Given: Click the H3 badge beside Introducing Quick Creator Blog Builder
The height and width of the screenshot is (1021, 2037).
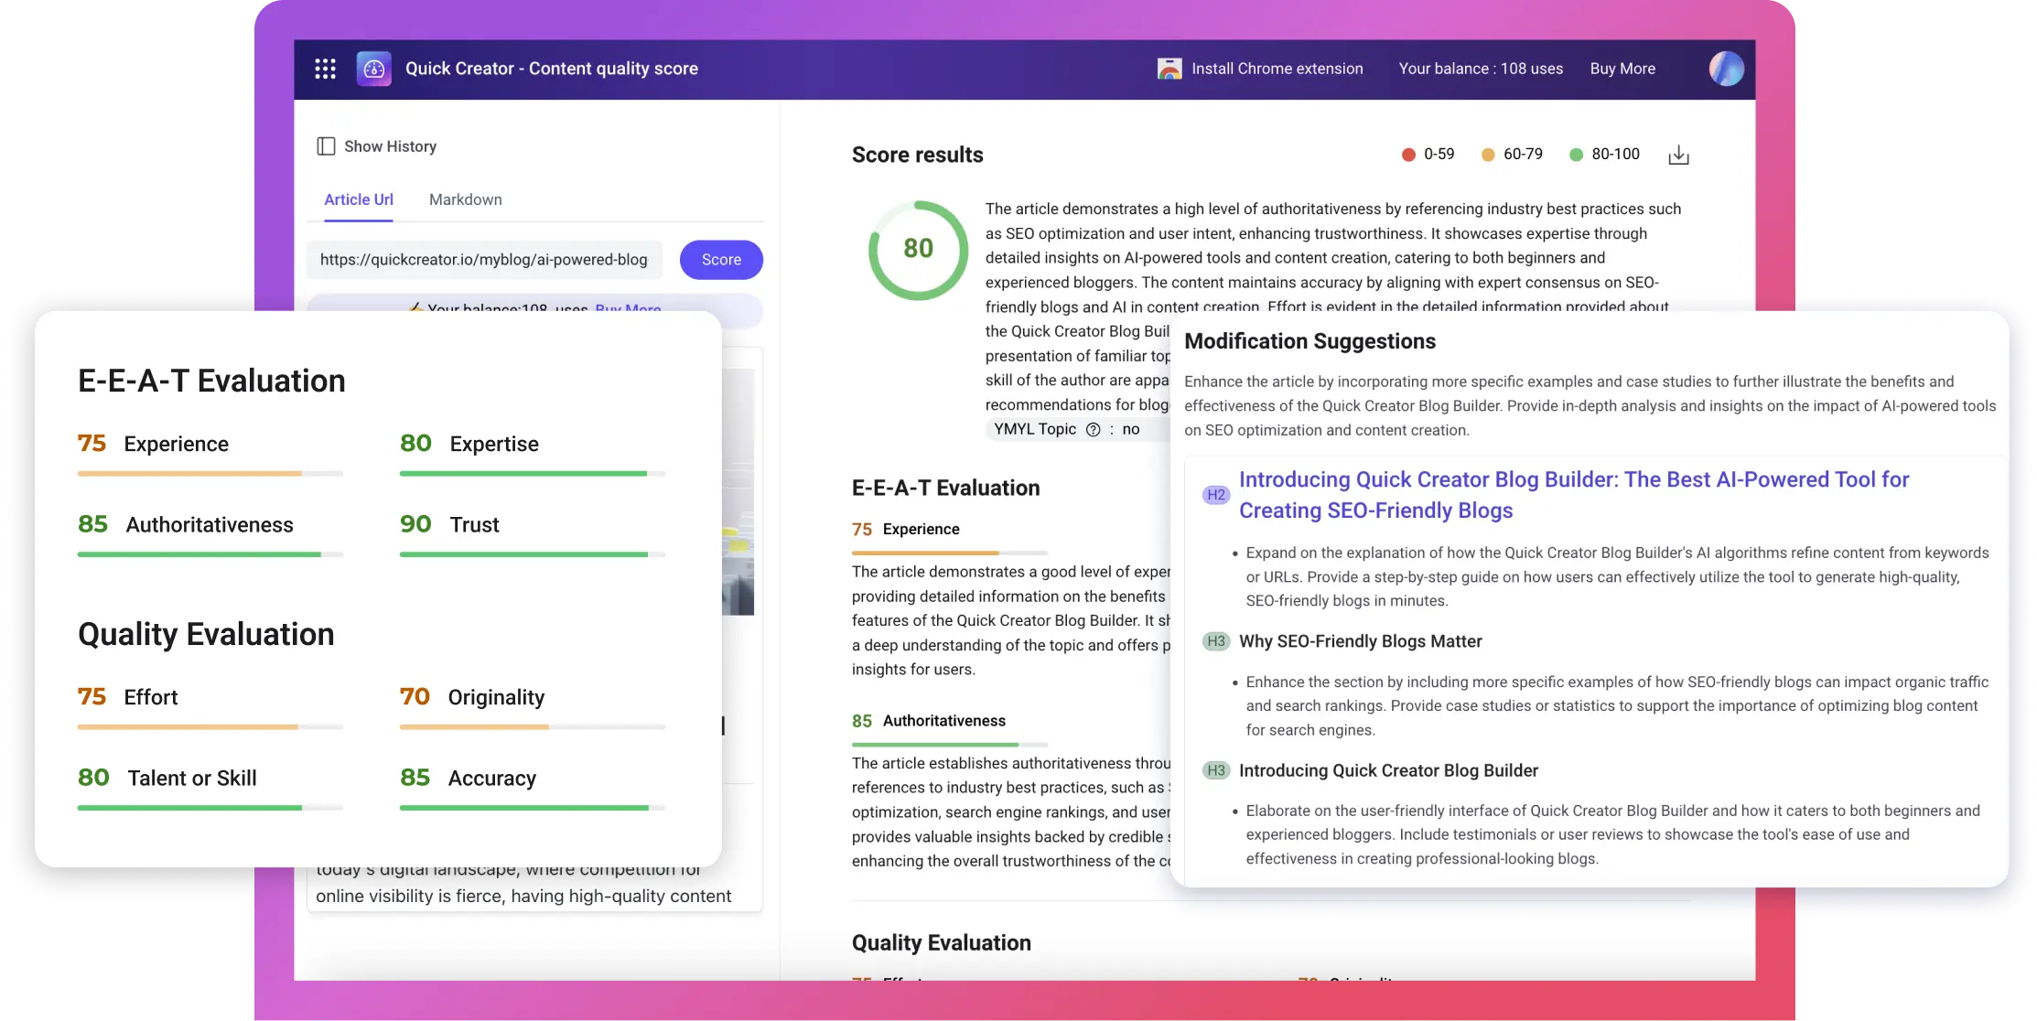Looking at the screenshot, I should [x=1215, y=770].
